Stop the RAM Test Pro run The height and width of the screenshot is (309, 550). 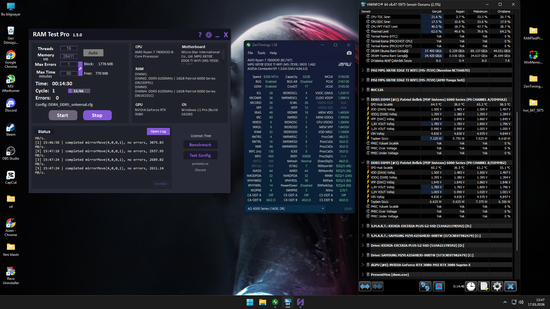click(97, 115)
